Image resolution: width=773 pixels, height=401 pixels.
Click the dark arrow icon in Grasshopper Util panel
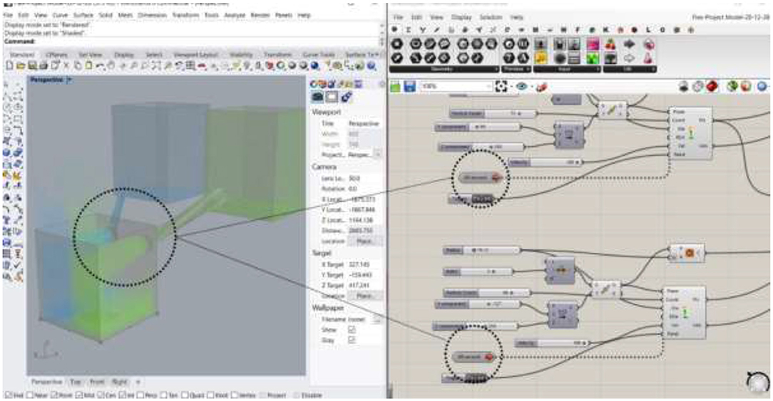click(630, 44)
